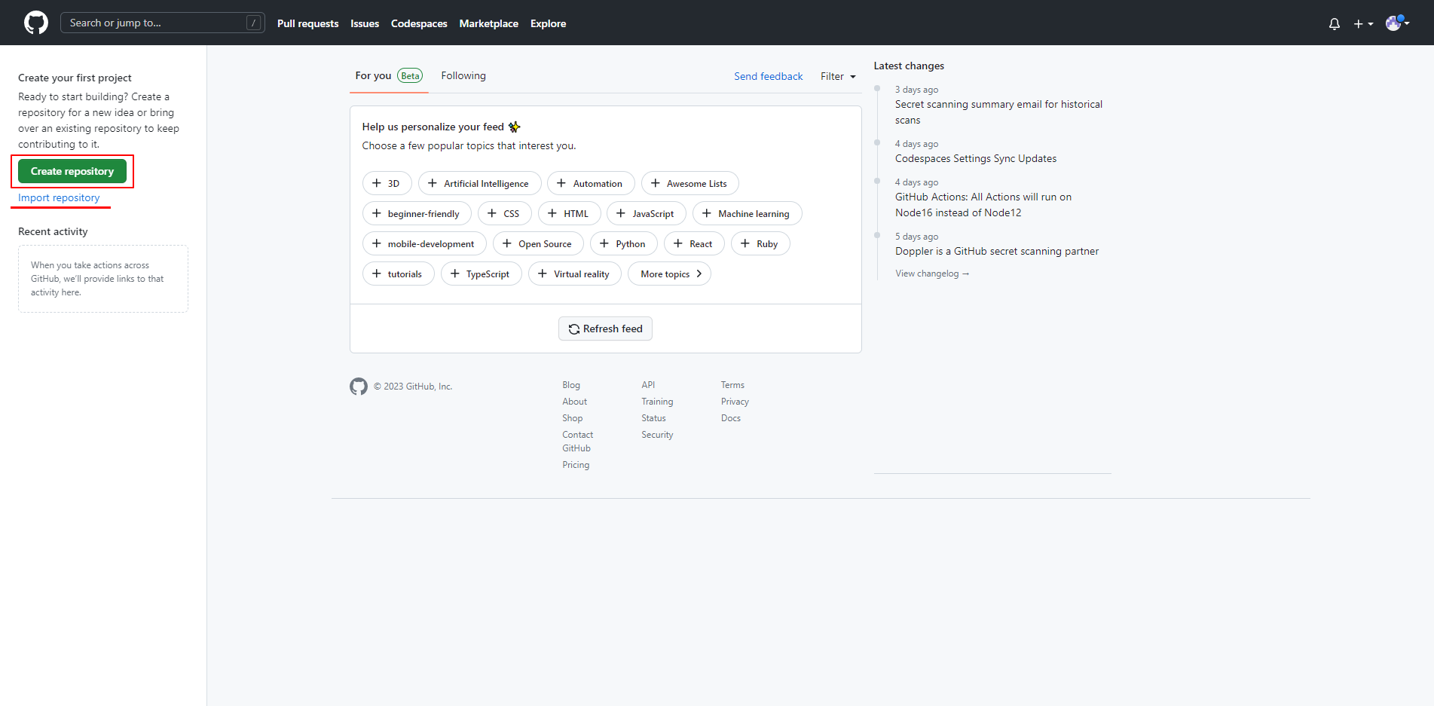The image size is (1434, 706).
Task: Select the TypeScript topic
Action: tap(481, 274)
